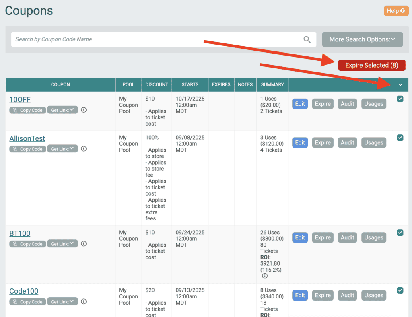This screenshot has width=412, height=317.
Task: Audit the Code100 coupon
Action: pos(347,295)
